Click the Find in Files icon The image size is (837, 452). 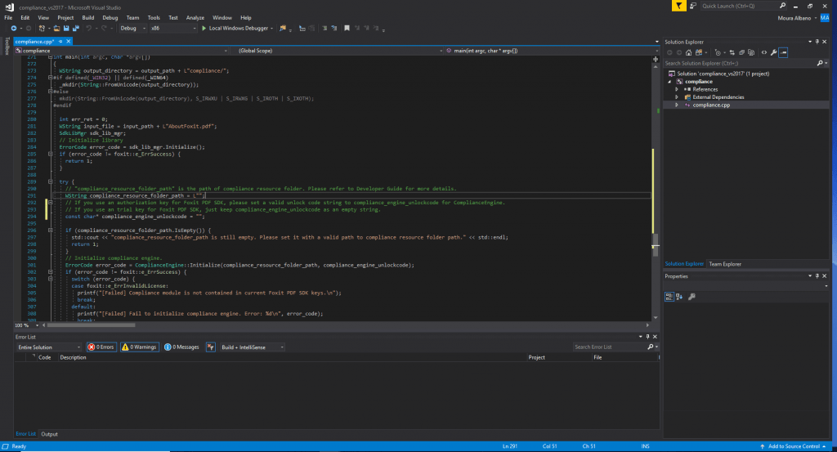282,29
